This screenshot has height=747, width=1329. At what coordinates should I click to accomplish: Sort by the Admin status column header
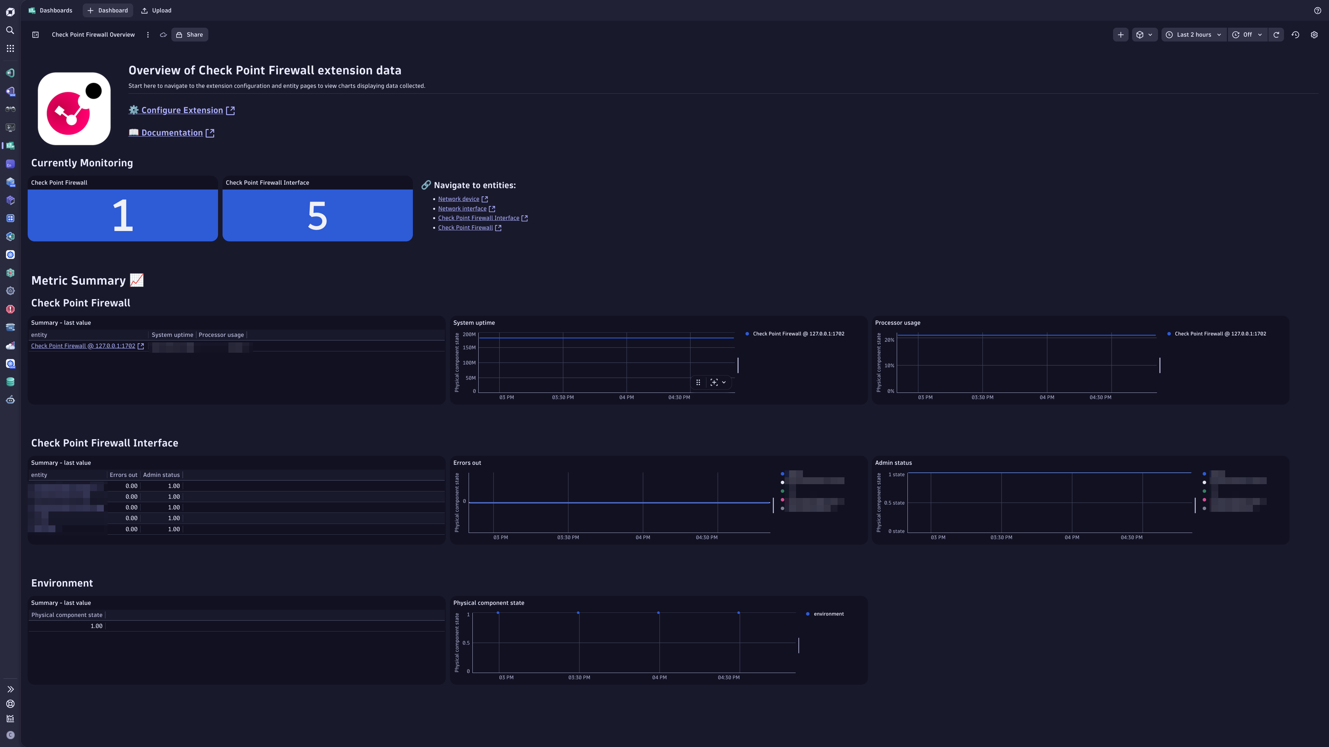pos(162,475)
